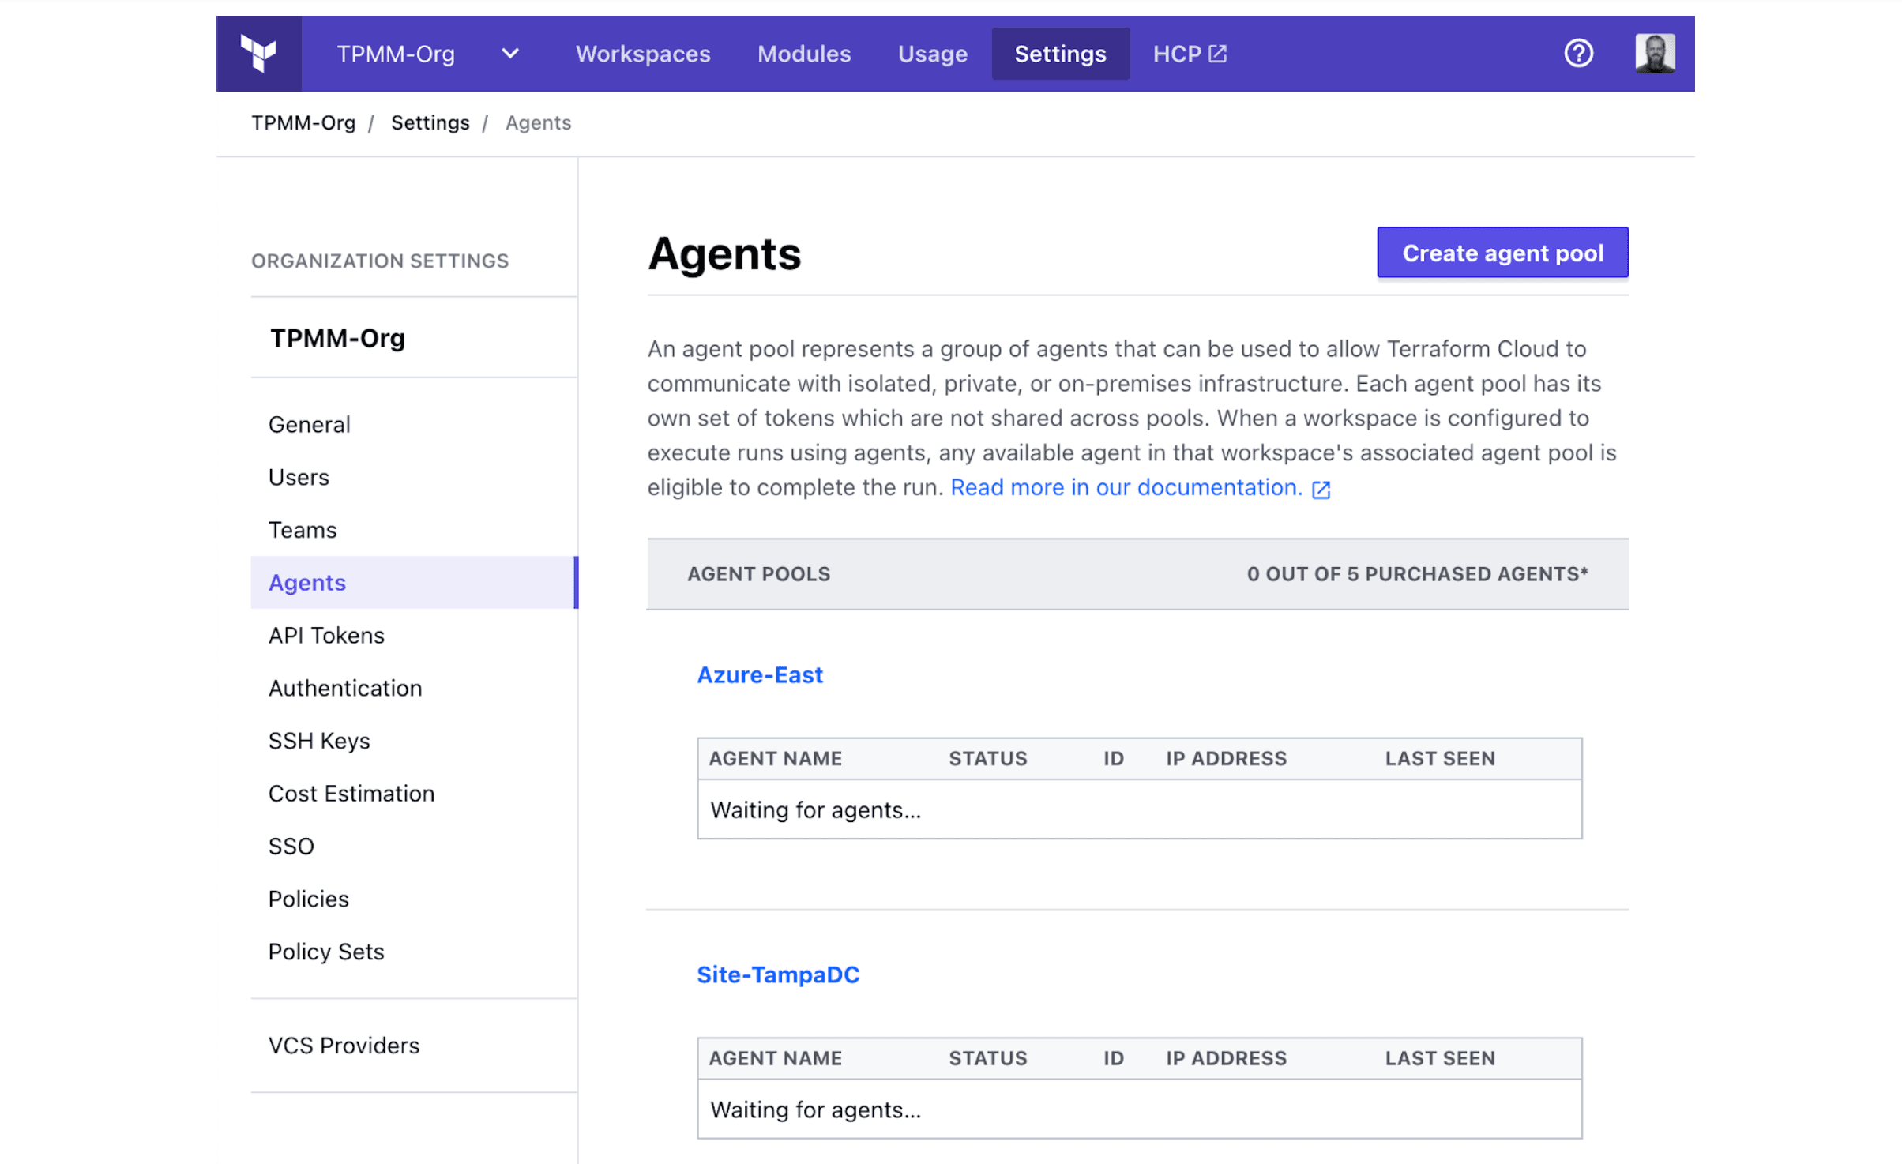Open the user avatar menu

click(x=1654, y=54)
